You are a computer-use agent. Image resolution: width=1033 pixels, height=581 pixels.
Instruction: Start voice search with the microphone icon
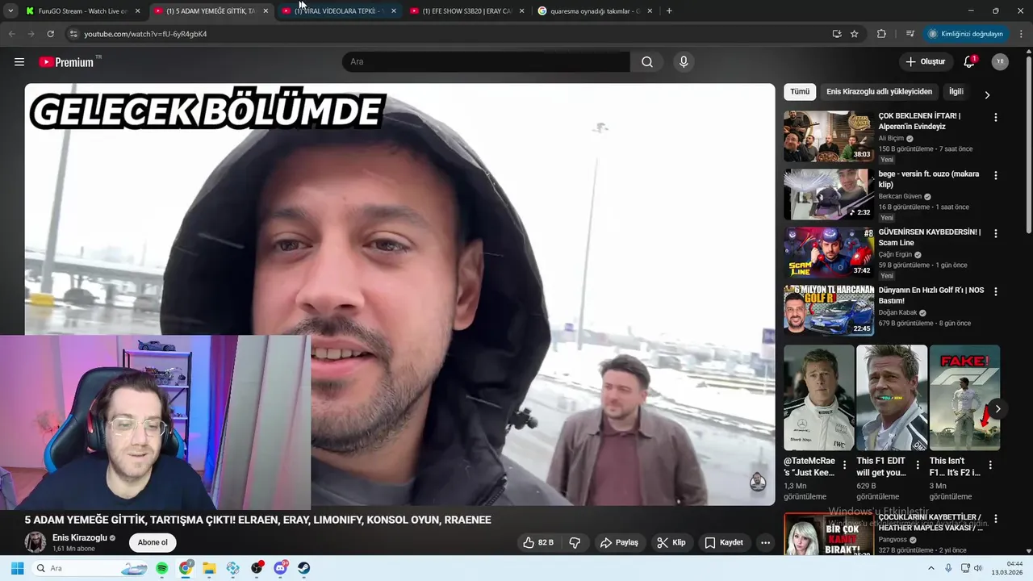point(684,62)
